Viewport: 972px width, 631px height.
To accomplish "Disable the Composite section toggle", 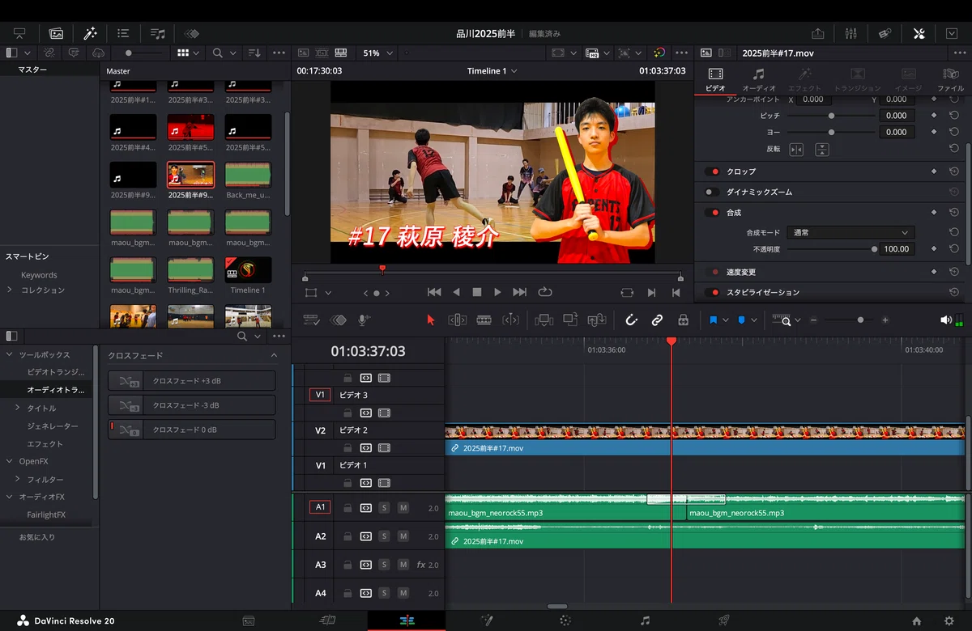I will coord(712,212).
